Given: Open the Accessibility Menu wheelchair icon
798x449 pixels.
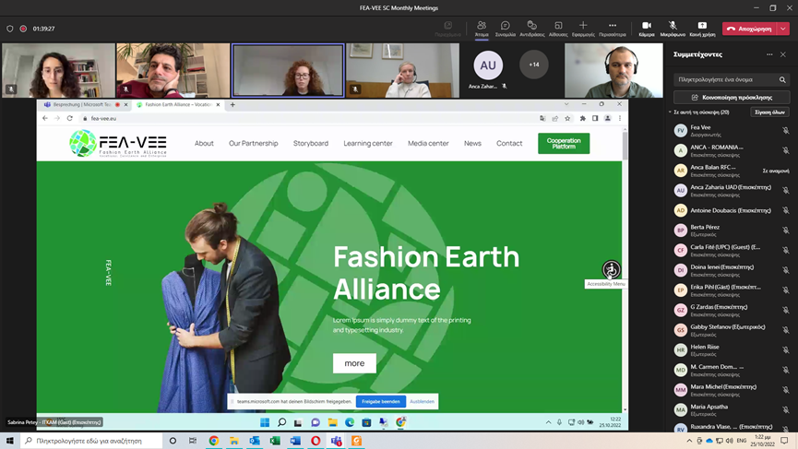Looking at the screenshot, I should (612, 269).
